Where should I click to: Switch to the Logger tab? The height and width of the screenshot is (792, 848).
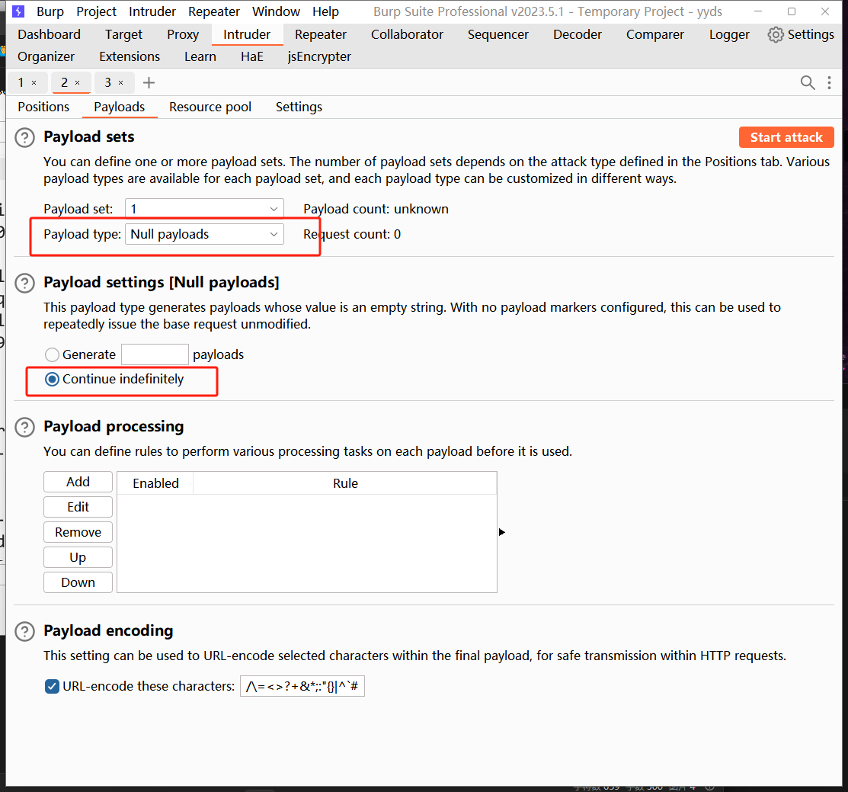(x=729, y=34)
